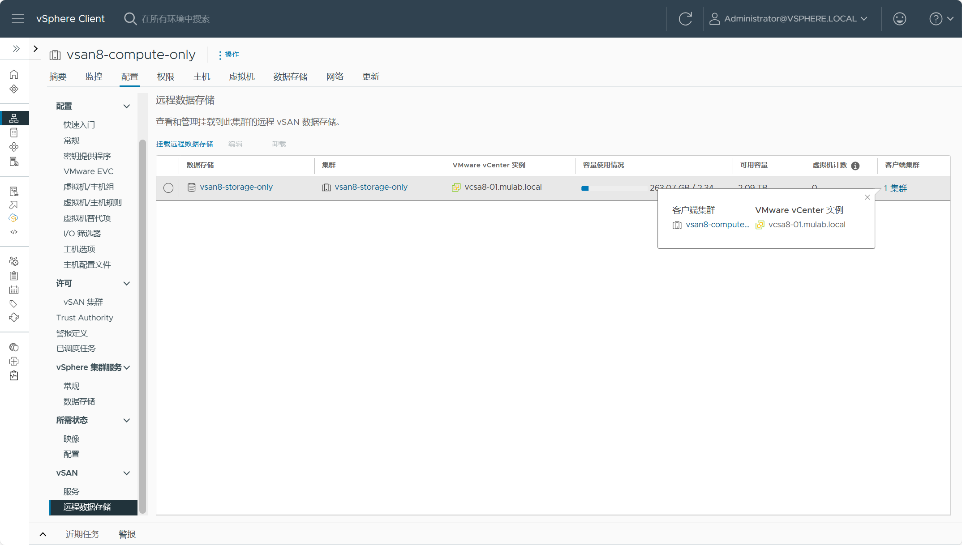Open vsan8-compute... link in popup
This screenshot has height=545, width=962.
click(x=717, y=225)
